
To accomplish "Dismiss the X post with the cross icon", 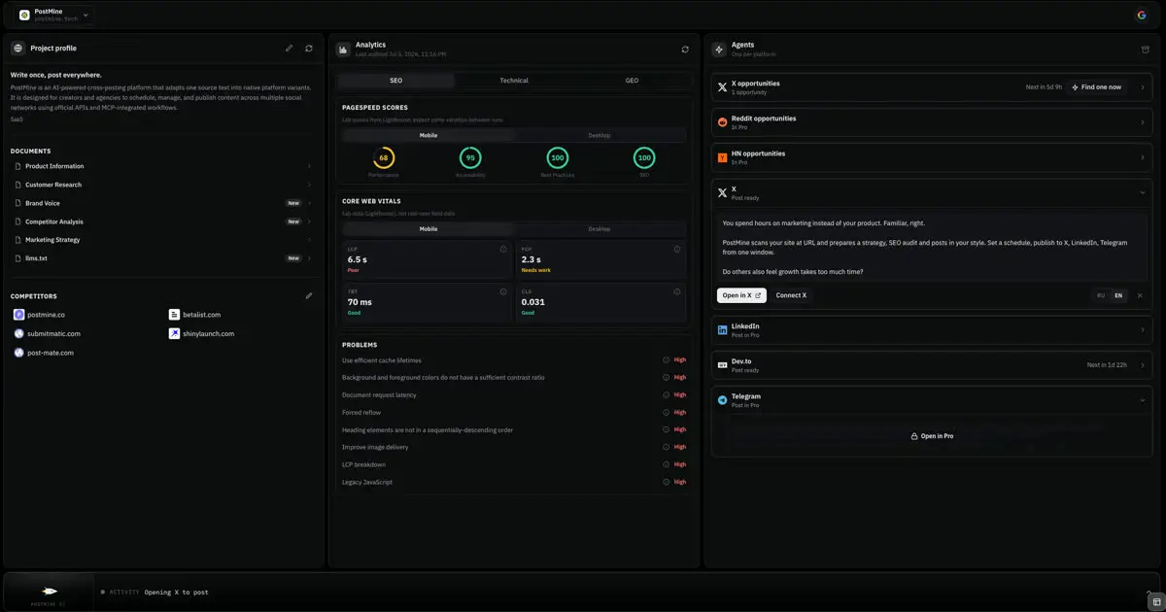I will (x=1140, y=295).
